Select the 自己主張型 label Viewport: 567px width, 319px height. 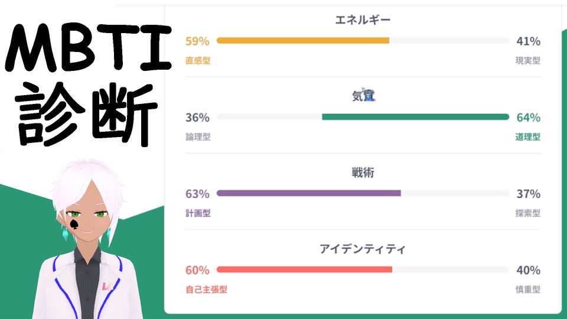pyautogui.click(x=206, y=289)
